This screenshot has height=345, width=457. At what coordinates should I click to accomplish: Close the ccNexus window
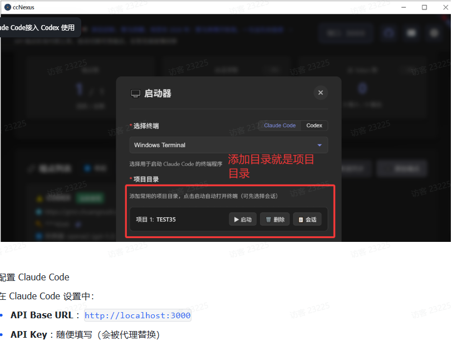446,7
